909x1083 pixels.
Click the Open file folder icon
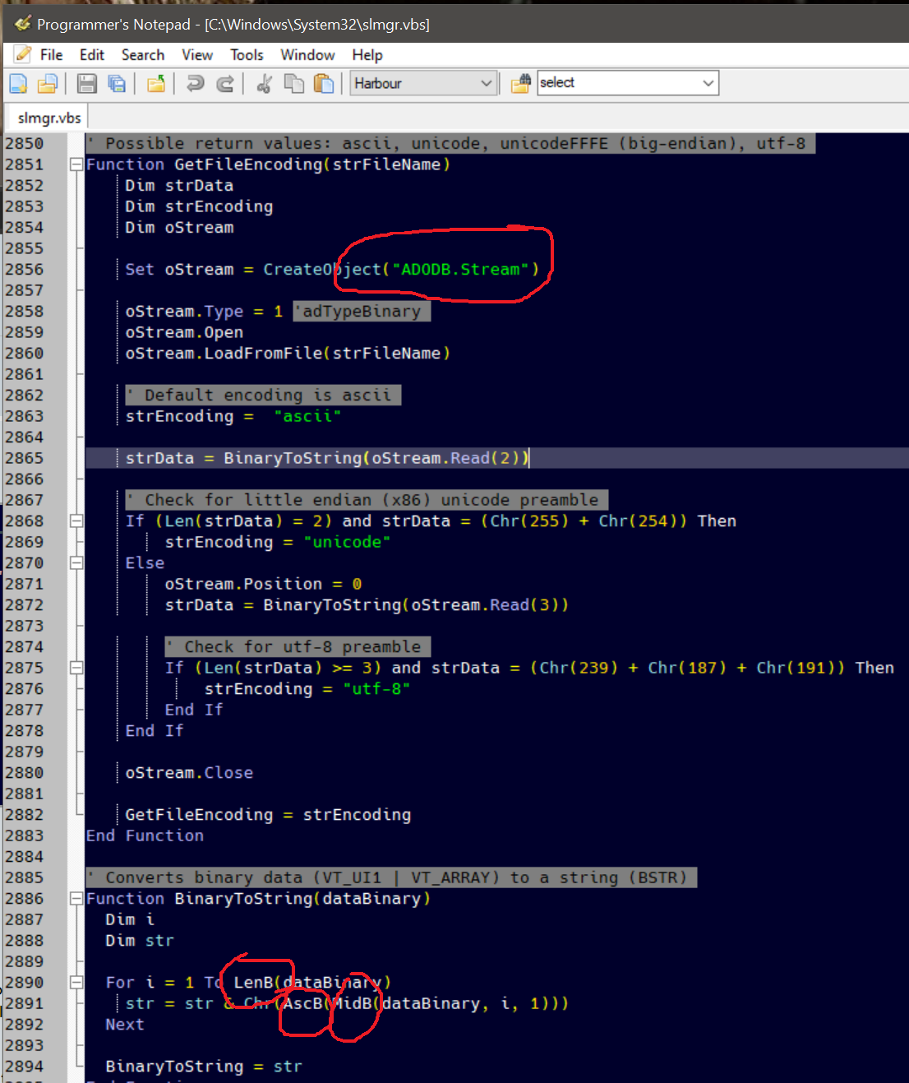(48, 83)
